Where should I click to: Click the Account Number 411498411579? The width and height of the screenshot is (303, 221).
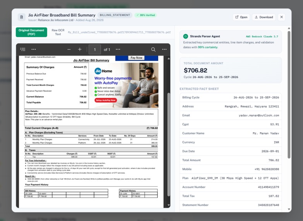(x=269, y=187)
